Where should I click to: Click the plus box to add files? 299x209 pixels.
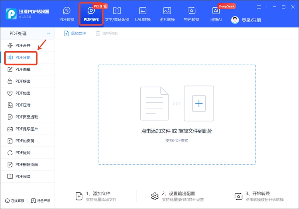[199, 104]
